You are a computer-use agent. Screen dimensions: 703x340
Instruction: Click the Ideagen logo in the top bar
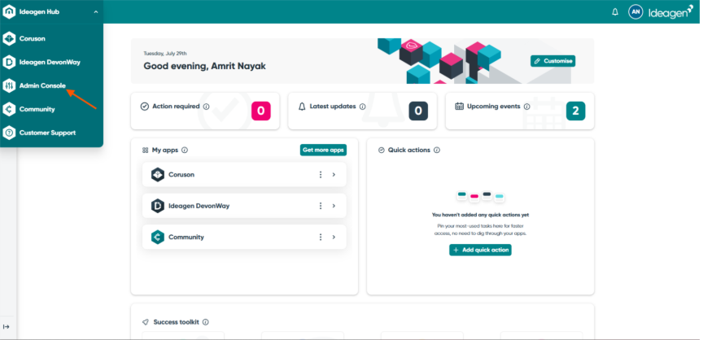(x=670, y=12)
